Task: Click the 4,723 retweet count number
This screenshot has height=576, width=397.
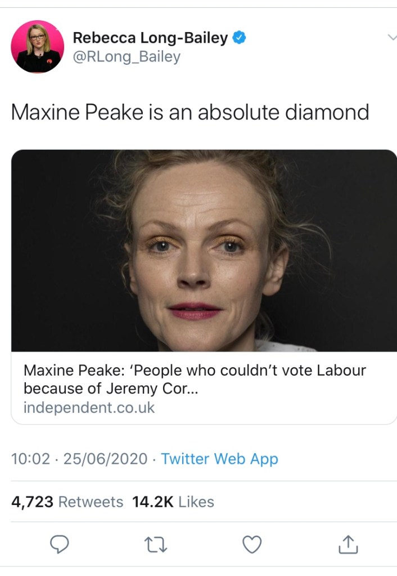Action: (x=33, y=502)
